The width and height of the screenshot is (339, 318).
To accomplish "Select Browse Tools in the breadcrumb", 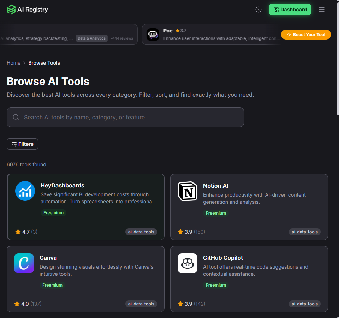I will coord(44,62).
